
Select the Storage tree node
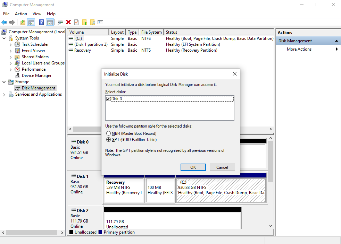22,82
